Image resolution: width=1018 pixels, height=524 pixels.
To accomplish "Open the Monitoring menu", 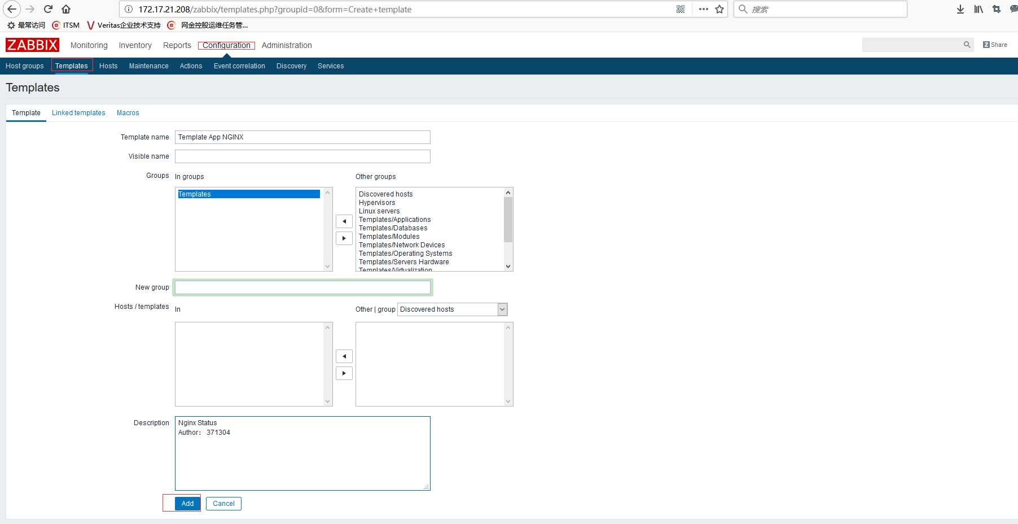I will click(89, 45).
